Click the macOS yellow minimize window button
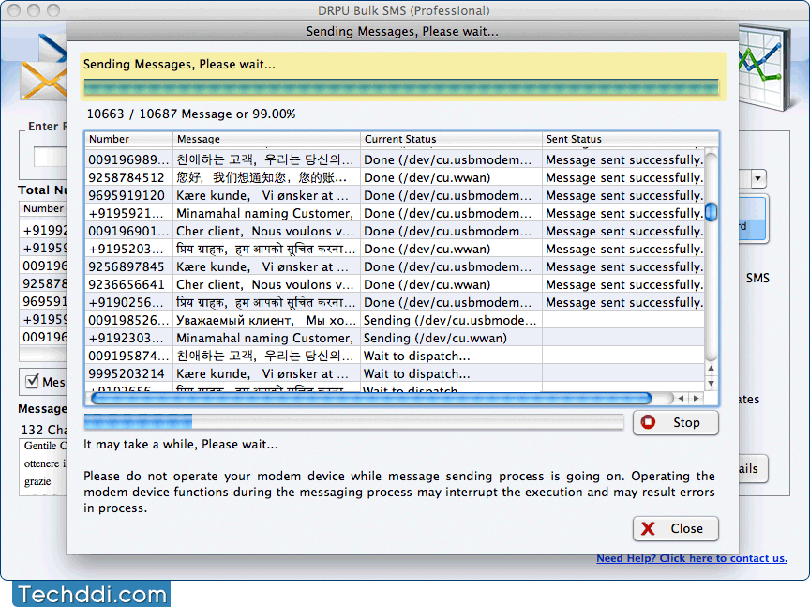This screenshot has width=810, height=607. click(x=34, y=9)
